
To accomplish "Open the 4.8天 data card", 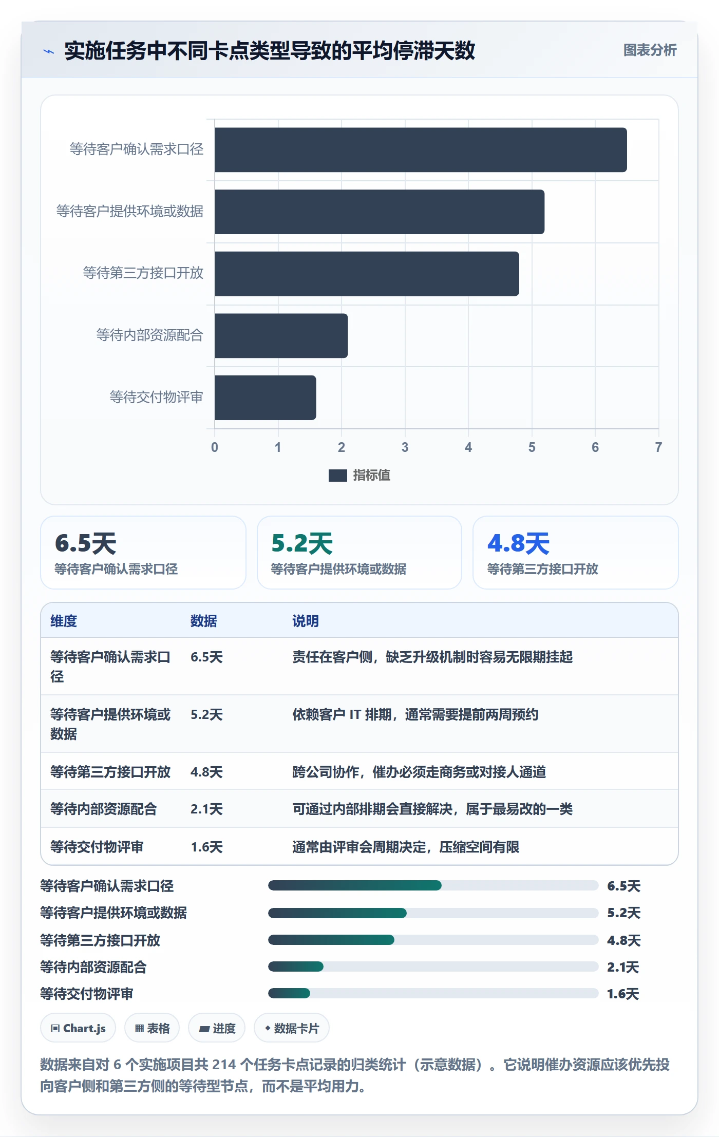I will pos(576,553).
